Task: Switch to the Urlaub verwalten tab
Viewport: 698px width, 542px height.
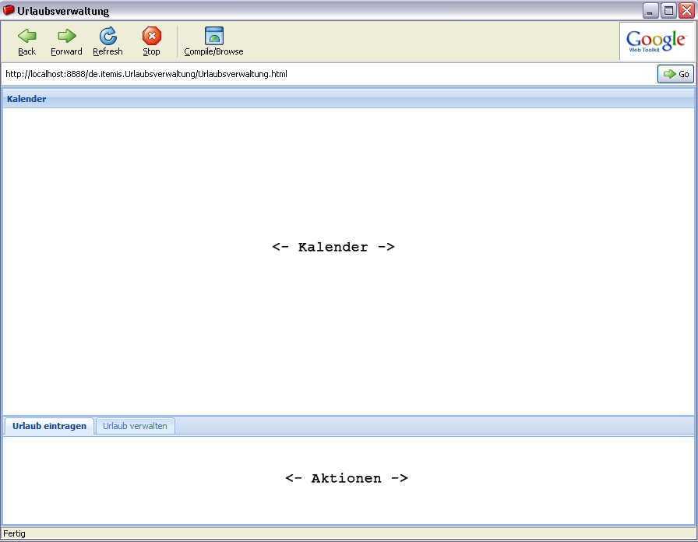Action: [x=135, y=426]
